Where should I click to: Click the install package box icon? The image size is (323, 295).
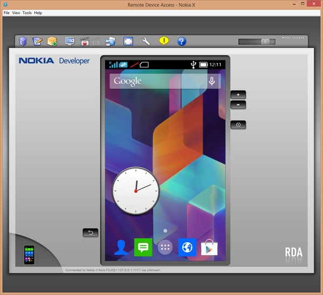(x=52, y=41)
